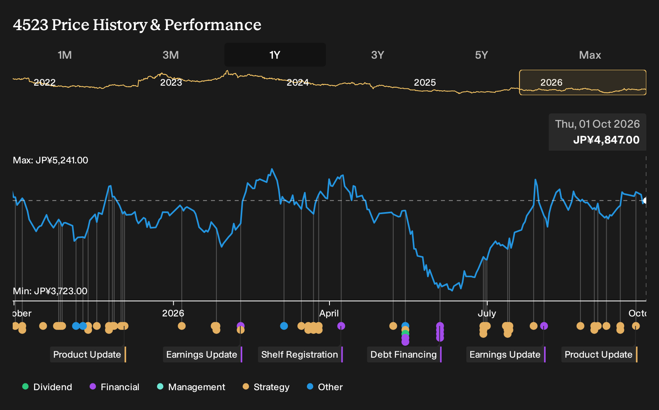Viewport: 659px width, 410px height.
Task: Toggle the Other legend filter
Action: (x=325, y=387)
